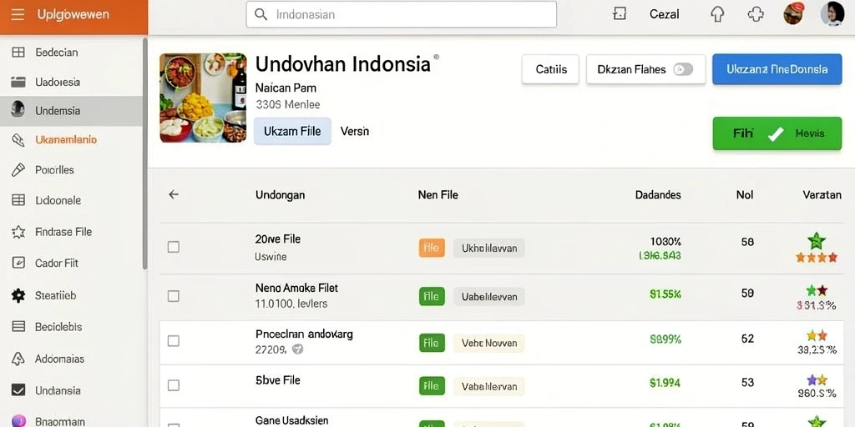Image resolution: width=855 pixels, height=427 pixels.
Task: Toggle the Dkztan Flahes switch
Action: pos(683,69)
